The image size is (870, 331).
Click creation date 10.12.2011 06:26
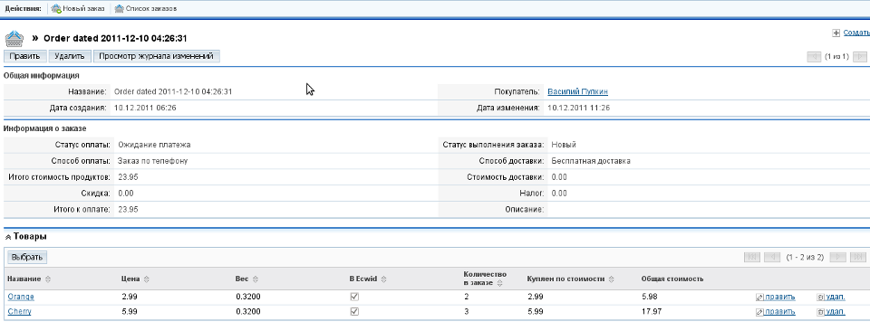(x=145, y=108)
